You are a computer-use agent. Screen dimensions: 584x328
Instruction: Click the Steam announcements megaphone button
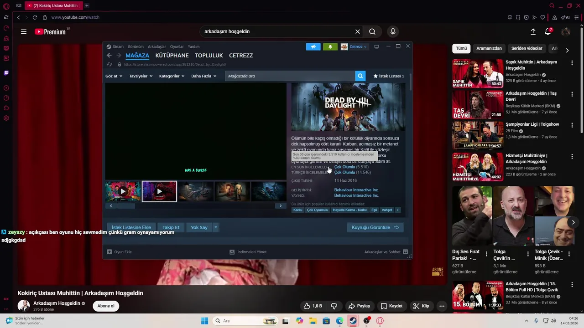tap(313, 46)
